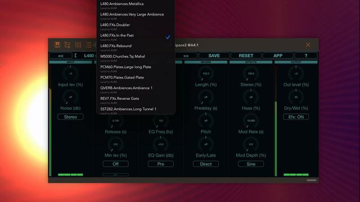Click the Out level (%) knob
This screenshot has height=202, width=360.
pos(296,74)
